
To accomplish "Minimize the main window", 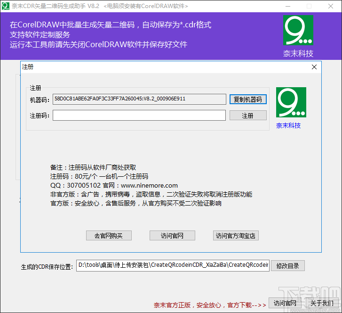I will pos(288,6).
